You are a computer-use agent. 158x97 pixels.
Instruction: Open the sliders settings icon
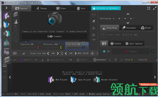(15, 53)
